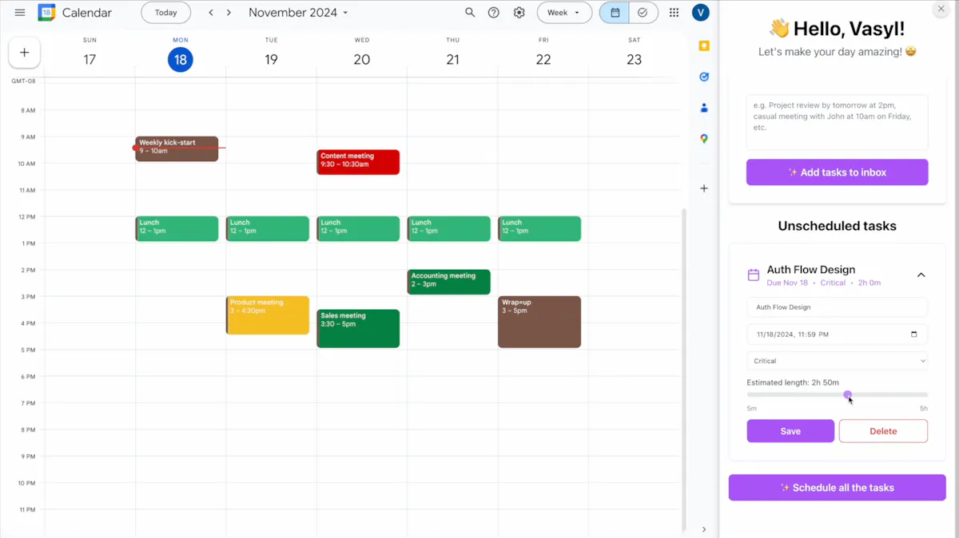Screen dimensions: 959x538
Task: Click the task description text area
Action: (x=837, y=122)
